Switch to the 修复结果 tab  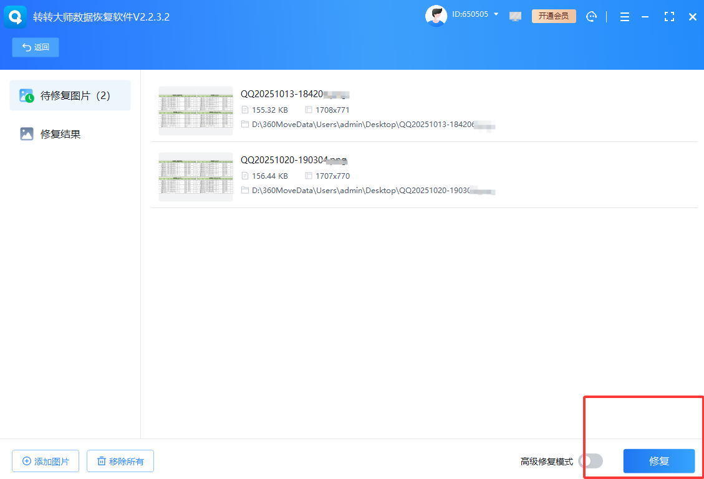pos(60,134)
